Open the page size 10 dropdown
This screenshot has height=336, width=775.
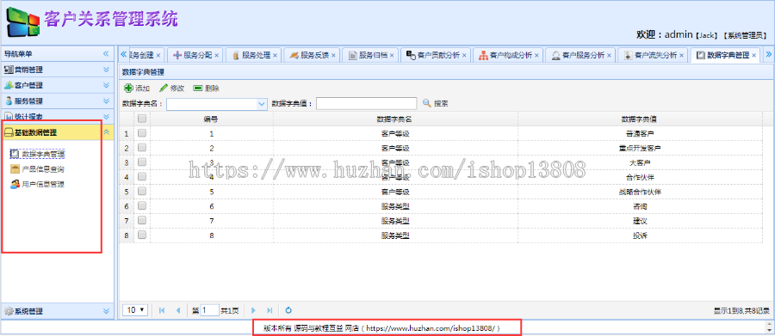135,310
